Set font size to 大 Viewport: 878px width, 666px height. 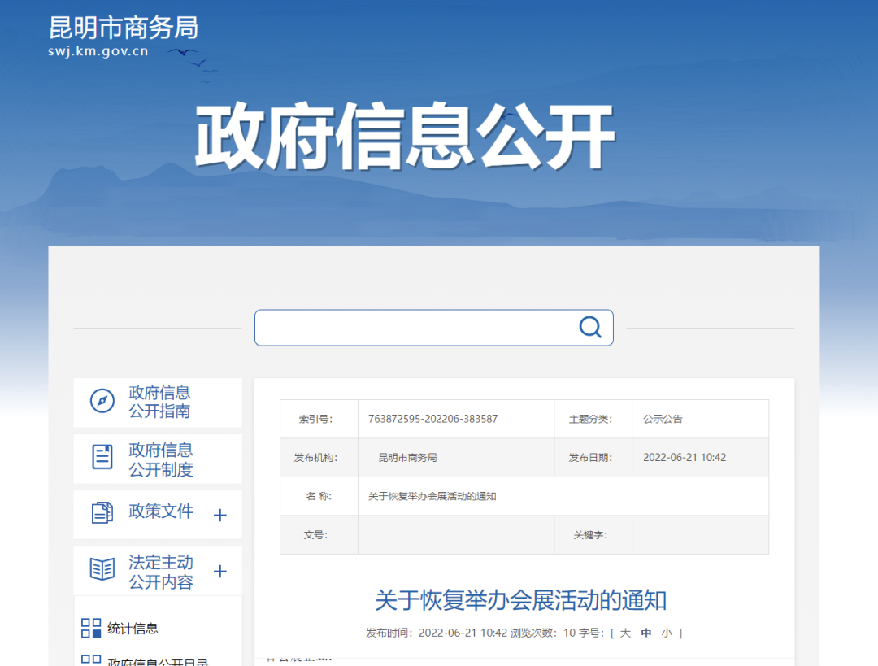pos(625,633)
